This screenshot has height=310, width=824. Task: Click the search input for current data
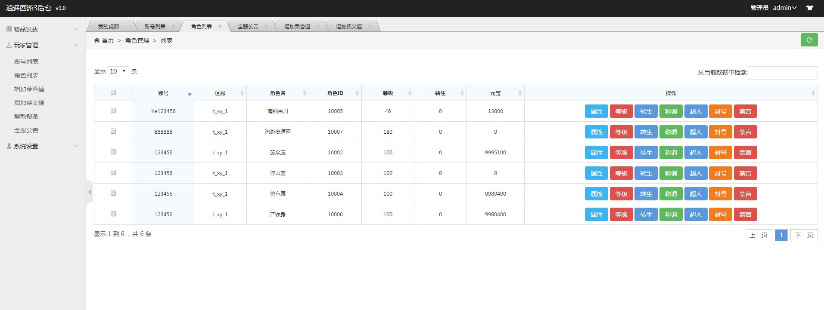tap(783, 73)
